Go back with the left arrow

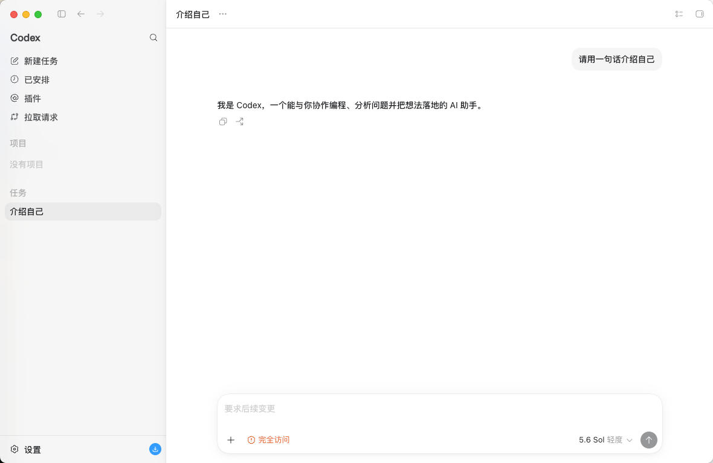click(81, 14)
